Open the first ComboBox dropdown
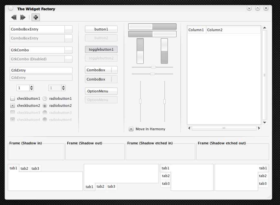This screenshot has height=205, width=280. 101,70
